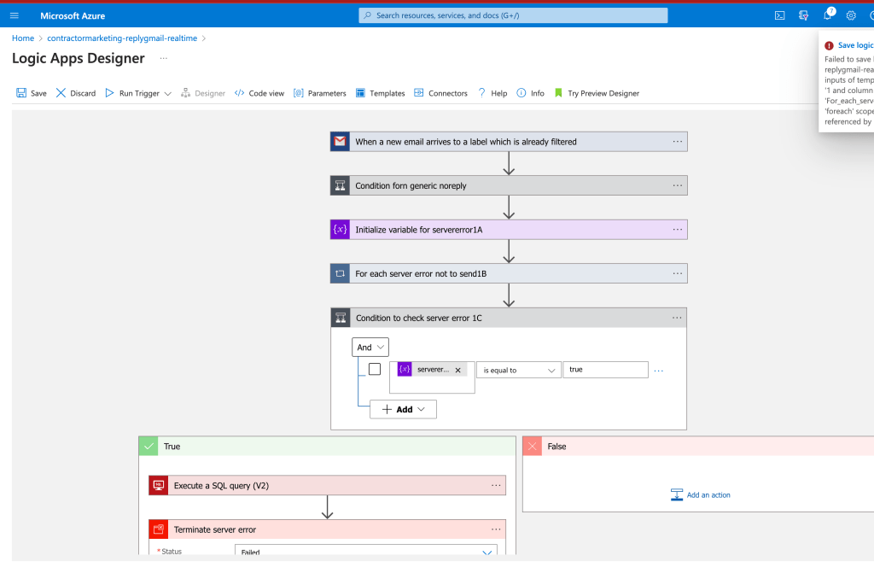Screen dimensions: 874x573
Task: Collapse Terminate server error action
Action: click(x=327, y=529)
